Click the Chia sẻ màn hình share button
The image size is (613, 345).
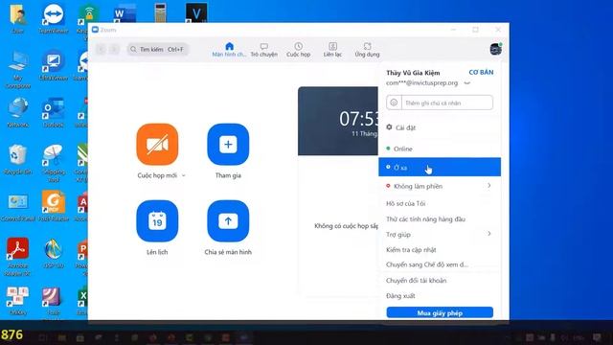228,221
